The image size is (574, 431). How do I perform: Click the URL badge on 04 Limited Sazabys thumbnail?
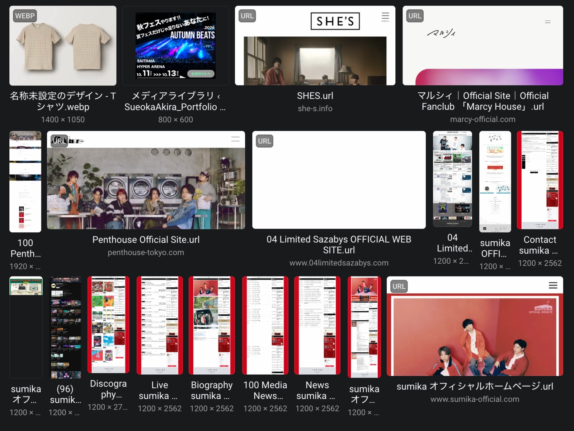coord(264,141)
